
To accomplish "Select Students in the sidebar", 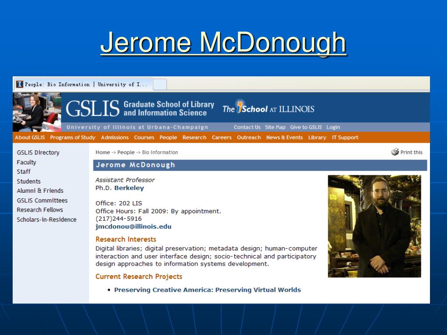I will 29,181.
